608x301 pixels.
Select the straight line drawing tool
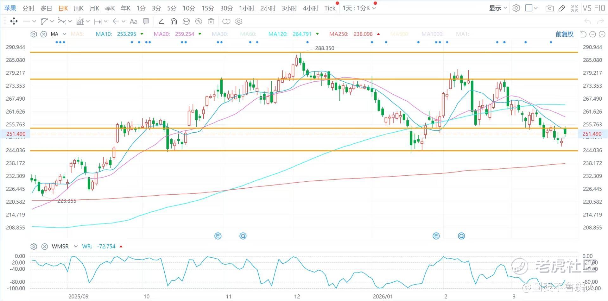(x=26, y=21)
